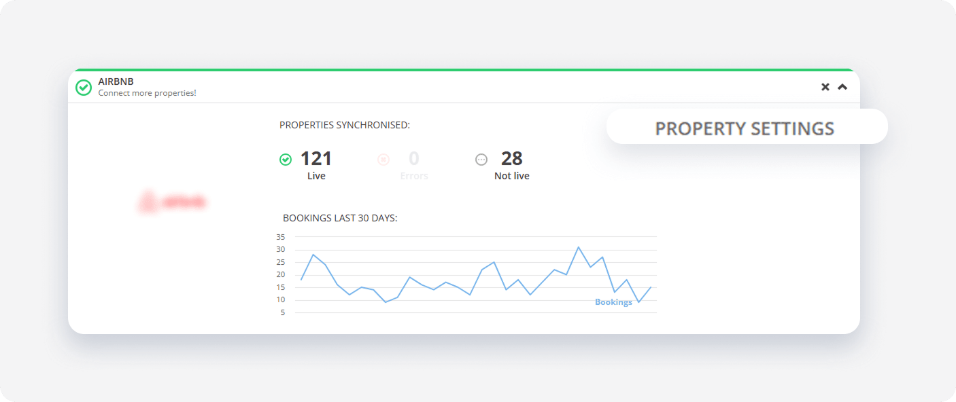
Task: Click the 'Live' label under 121
Action: point(316,176)
